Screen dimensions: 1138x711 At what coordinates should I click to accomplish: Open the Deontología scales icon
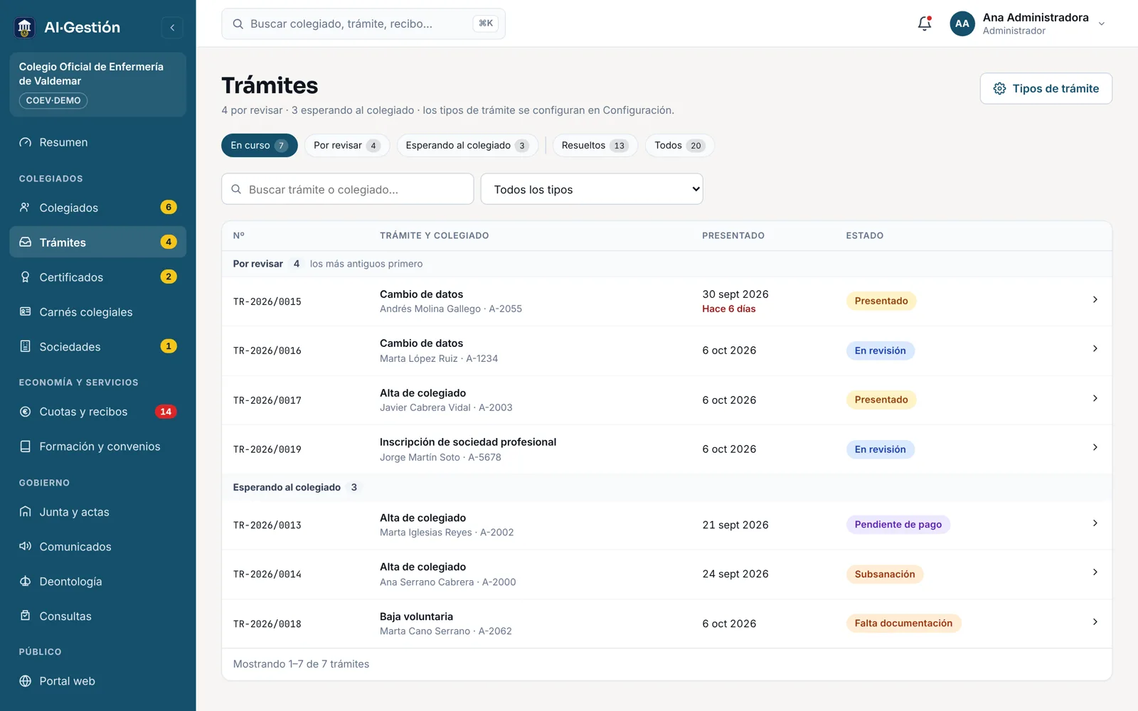[x=26, y=582]
